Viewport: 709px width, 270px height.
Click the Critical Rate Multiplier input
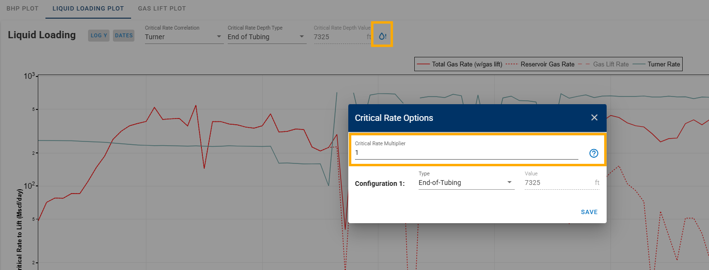[466, 153]
